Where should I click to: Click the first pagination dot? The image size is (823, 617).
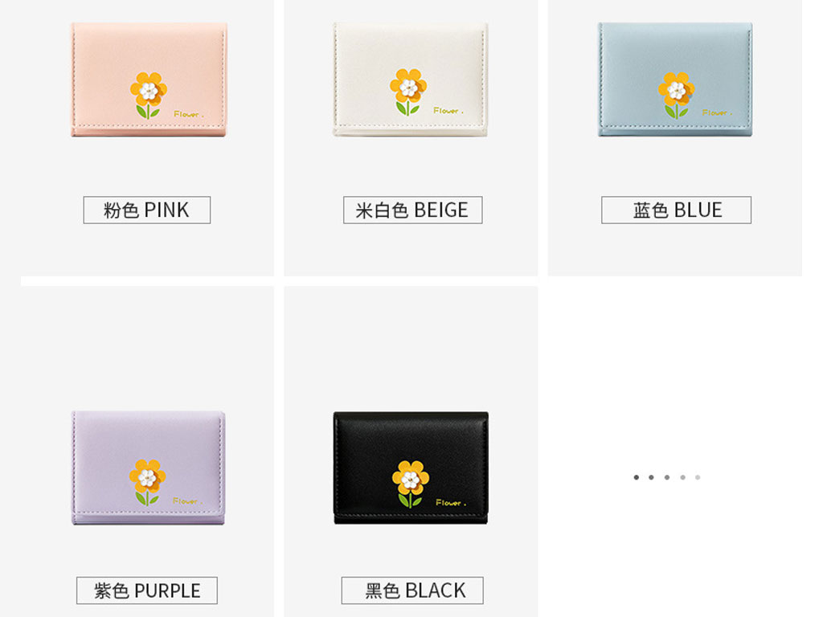point(637,477)
